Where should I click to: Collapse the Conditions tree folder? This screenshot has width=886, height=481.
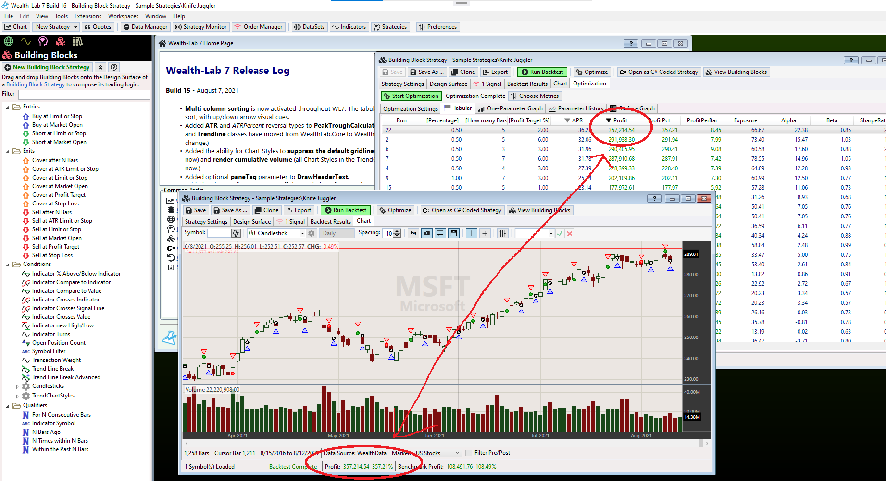click(x=8, y=265)
